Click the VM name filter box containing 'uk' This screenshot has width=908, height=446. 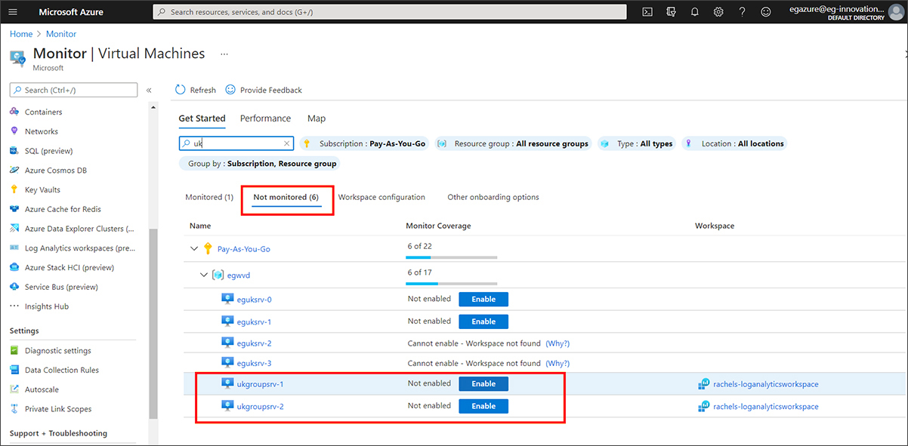click(236, 143)
